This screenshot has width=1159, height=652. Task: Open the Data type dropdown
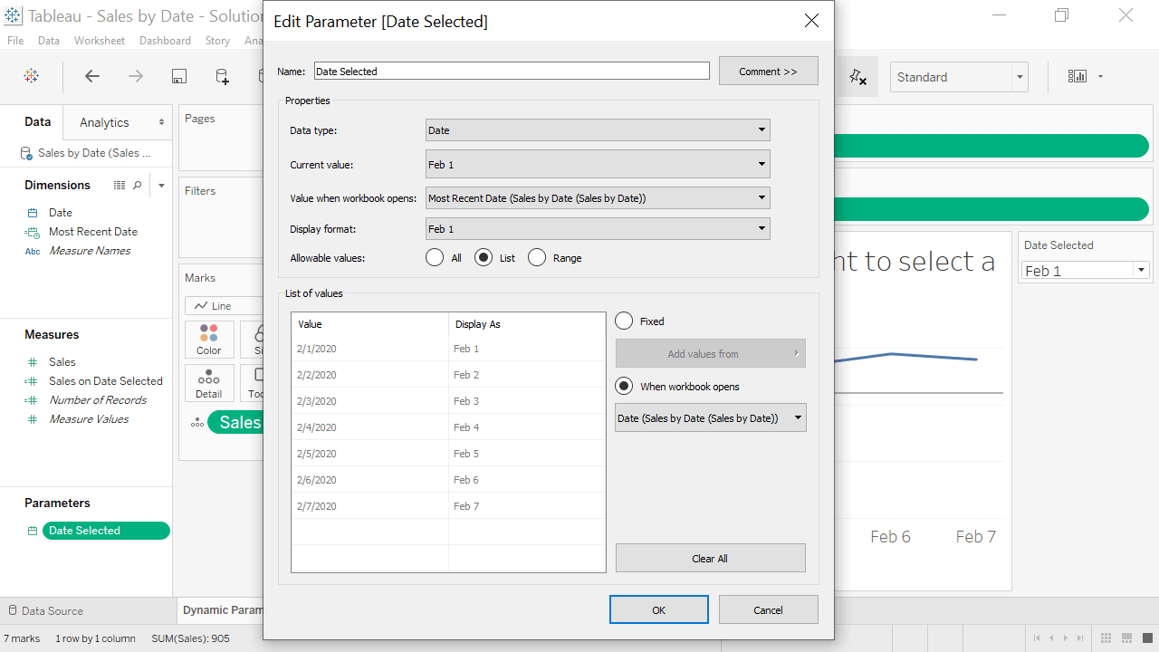click(598, 130)
